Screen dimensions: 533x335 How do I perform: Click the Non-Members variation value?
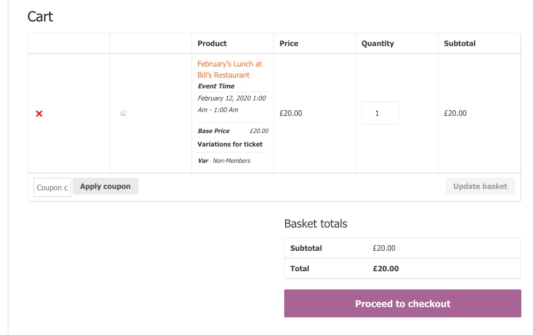click(231, 161)
